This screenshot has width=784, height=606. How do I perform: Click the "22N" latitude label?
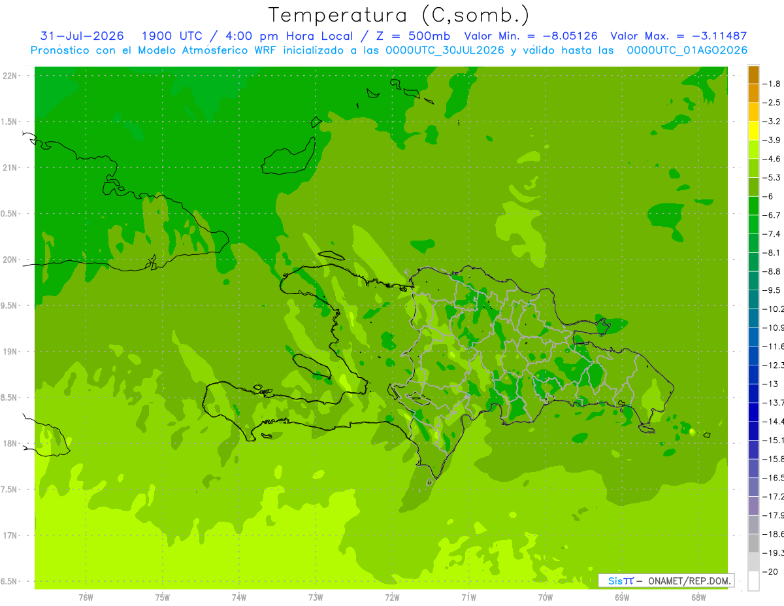(x=10, y=76)
